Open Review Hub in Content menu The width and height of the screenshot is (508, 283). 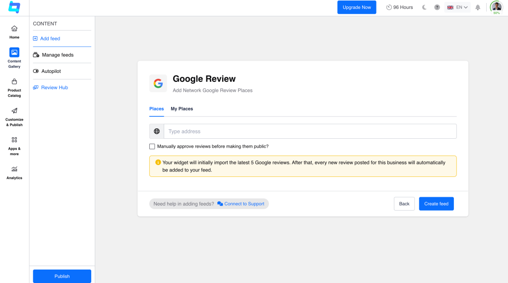point(51,87)
